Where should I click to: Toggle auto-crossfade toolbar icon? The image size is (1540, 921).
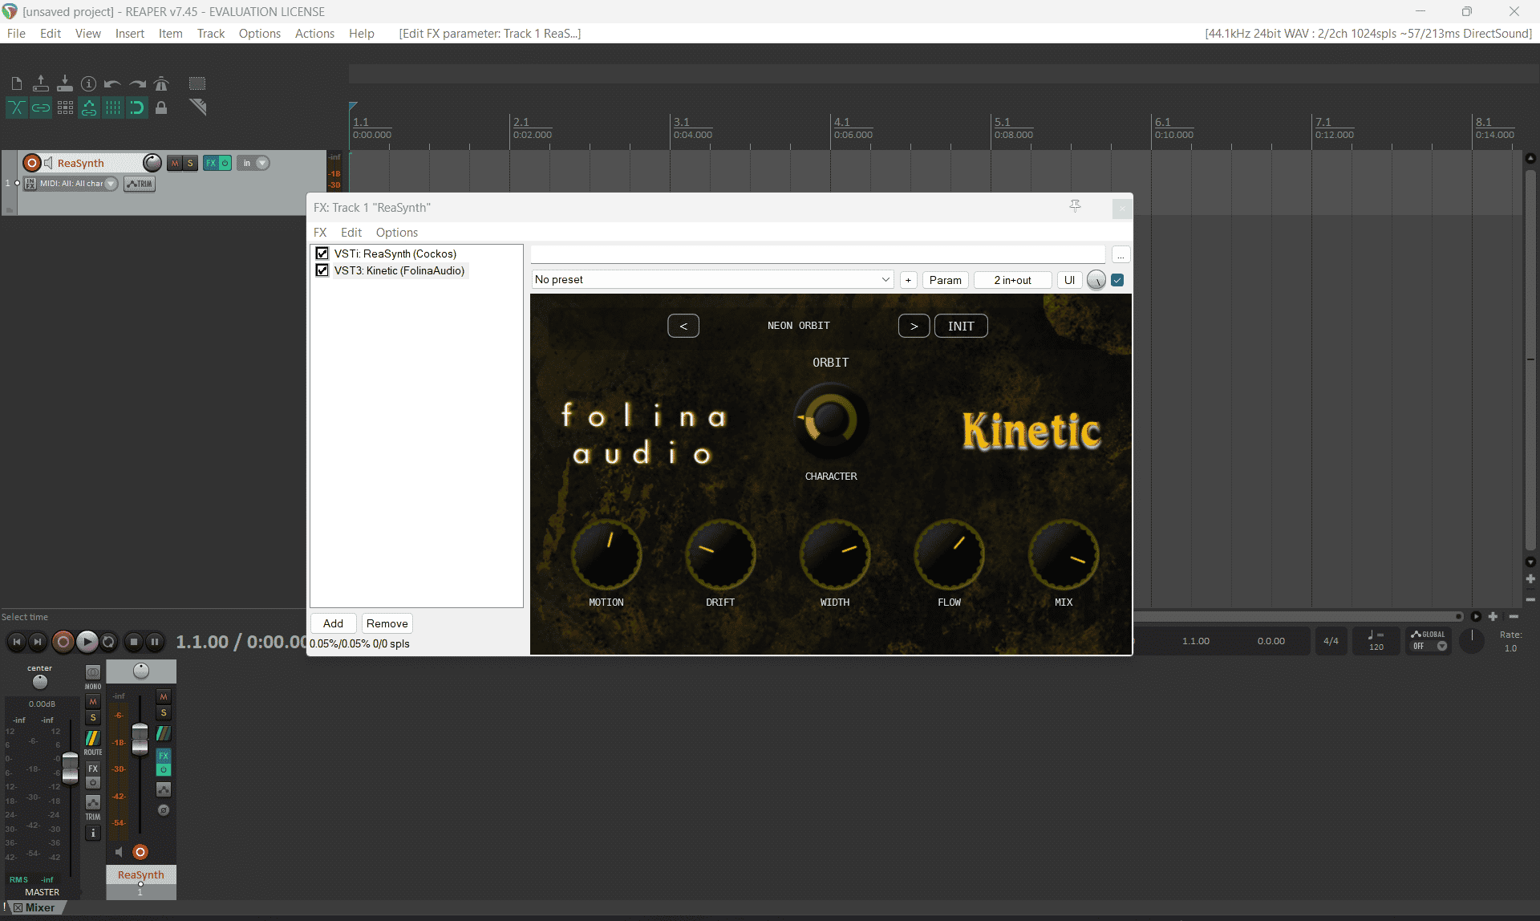[16, 108]
